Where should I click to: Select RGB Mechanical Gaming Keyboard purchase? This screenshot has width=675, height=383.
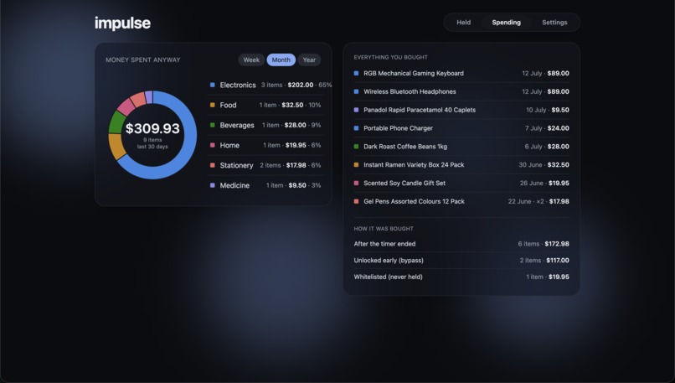tap(461, 73)
